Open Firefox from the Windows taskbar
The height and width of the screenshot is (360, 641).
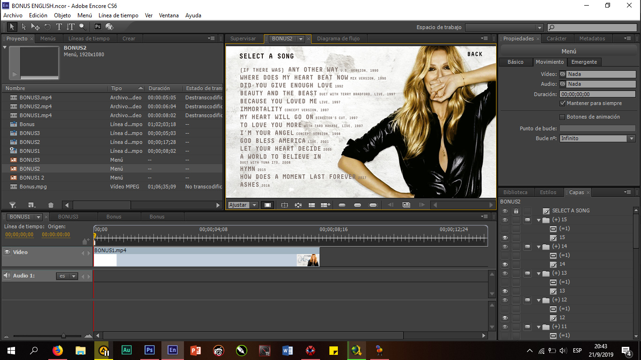click(x=58, y=350)
